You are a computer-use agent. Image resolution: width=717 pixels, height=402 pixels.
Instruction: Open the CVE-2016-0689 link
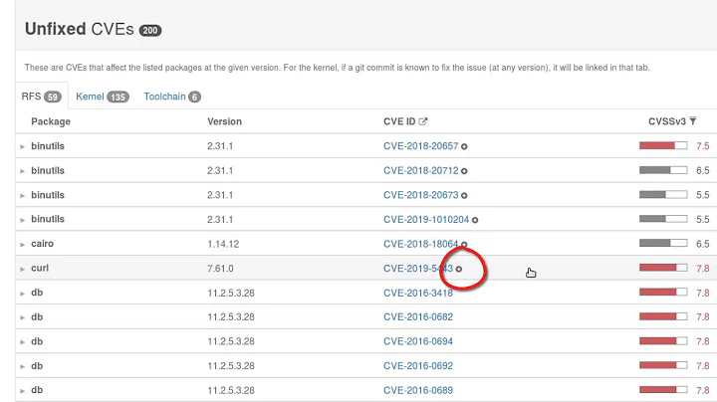pyautogui.click(x=418, y=390)
